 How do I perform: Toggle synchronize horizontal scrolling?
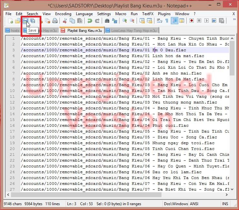coord(149,21)
